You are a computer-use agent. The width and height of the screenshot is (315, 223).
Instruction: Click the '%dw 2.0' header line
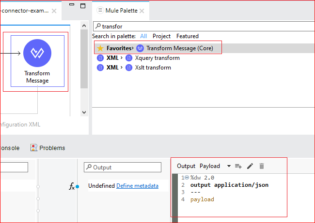pyautogui.click(x=202, y=178)
